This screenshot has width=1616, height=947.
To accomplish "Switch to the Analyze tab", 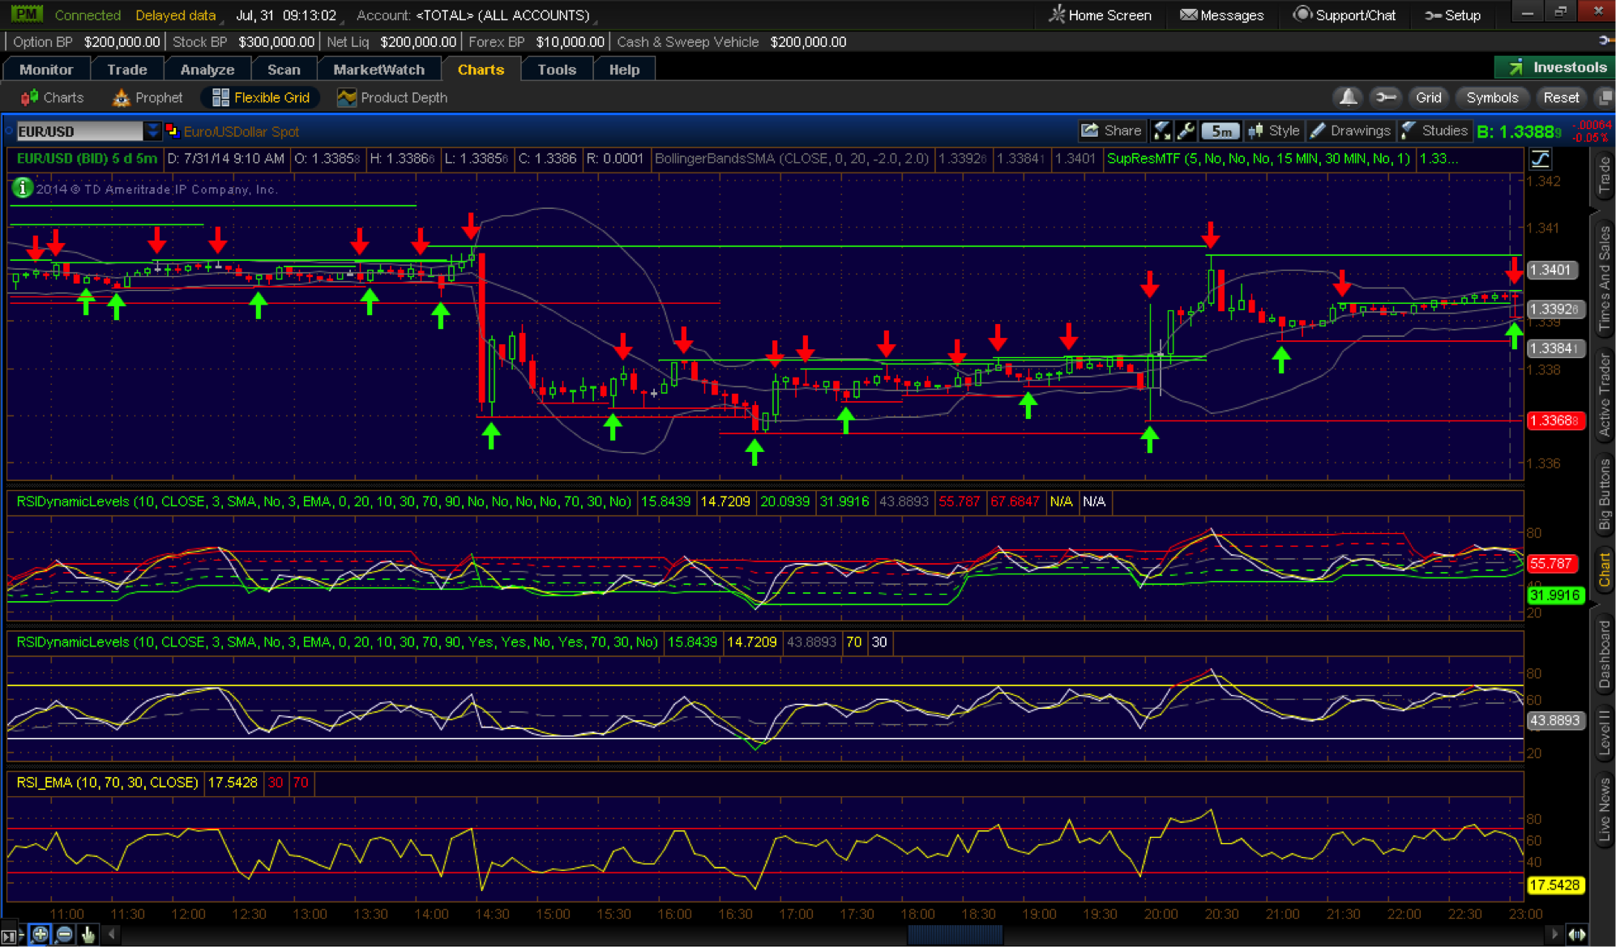I will [x=207, y=70].
